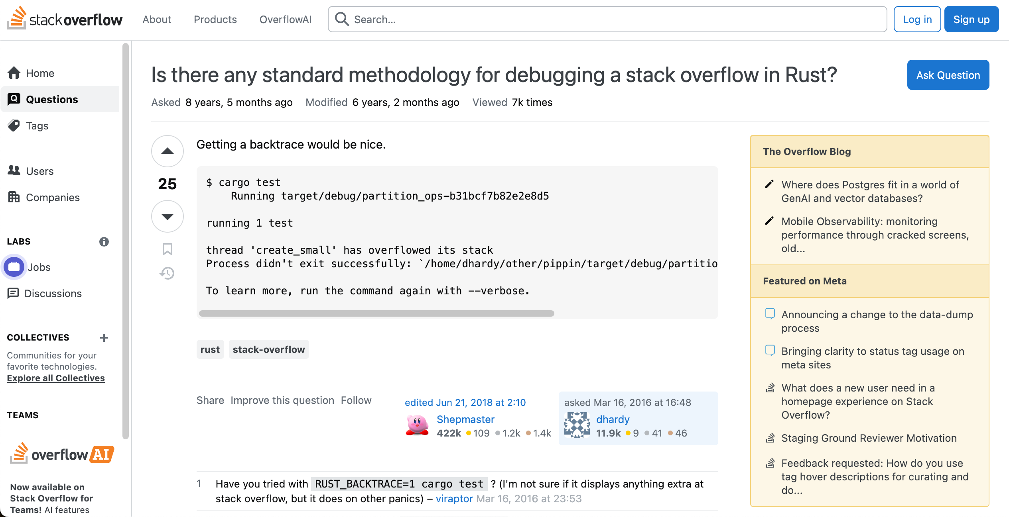Open Announcing data-dump process change post
This screenshot has width=1009, height=517.
[x=877, y=321]
